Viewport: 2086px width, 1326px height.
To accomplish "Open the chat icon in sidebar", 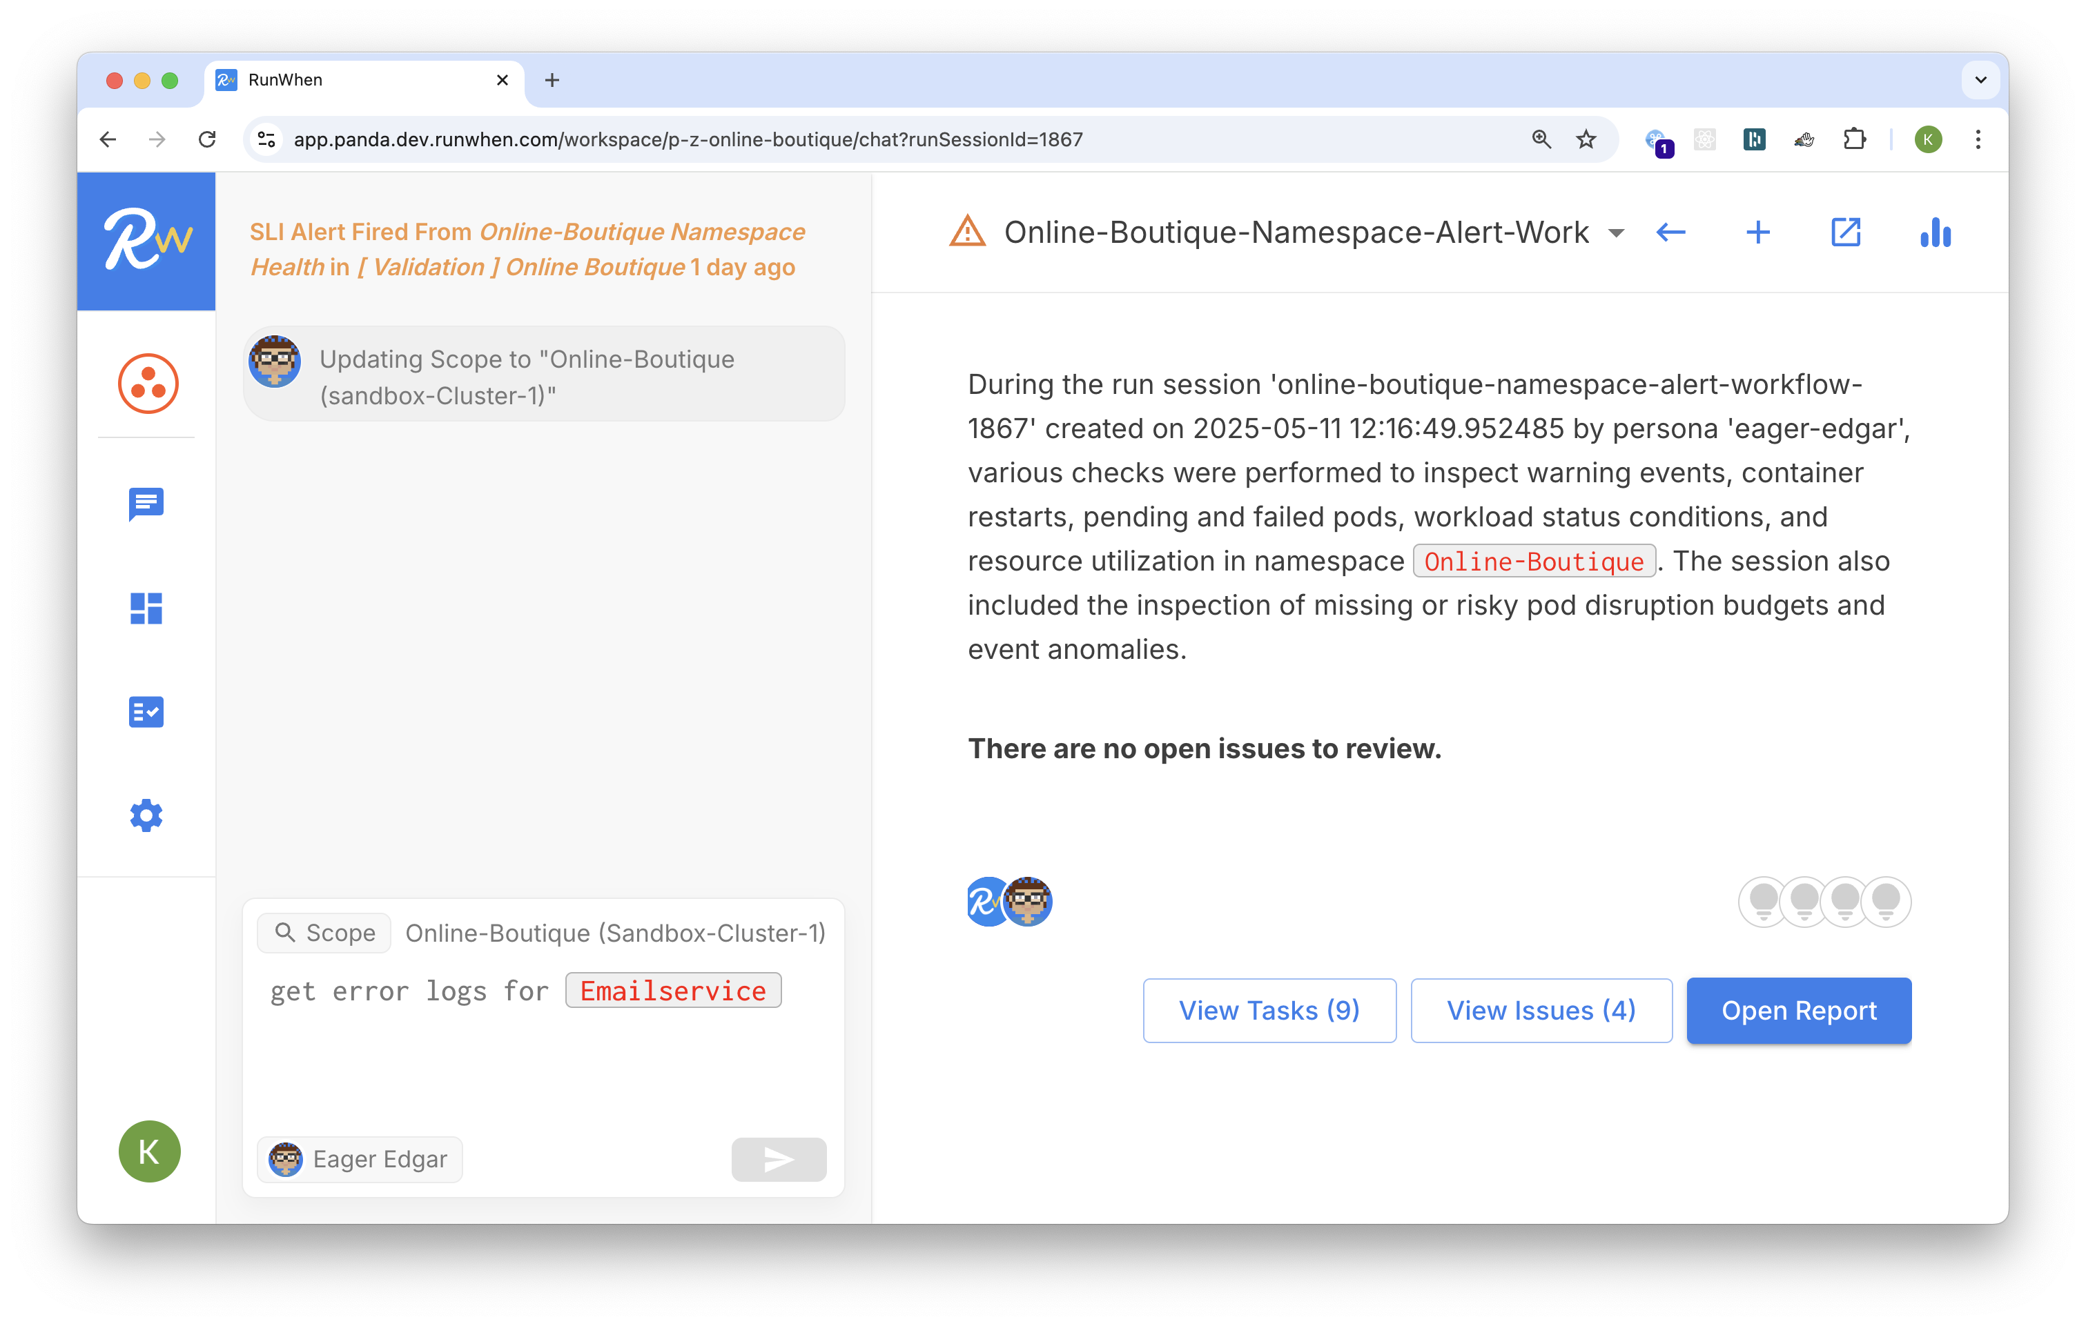I will tap(146, 502).
